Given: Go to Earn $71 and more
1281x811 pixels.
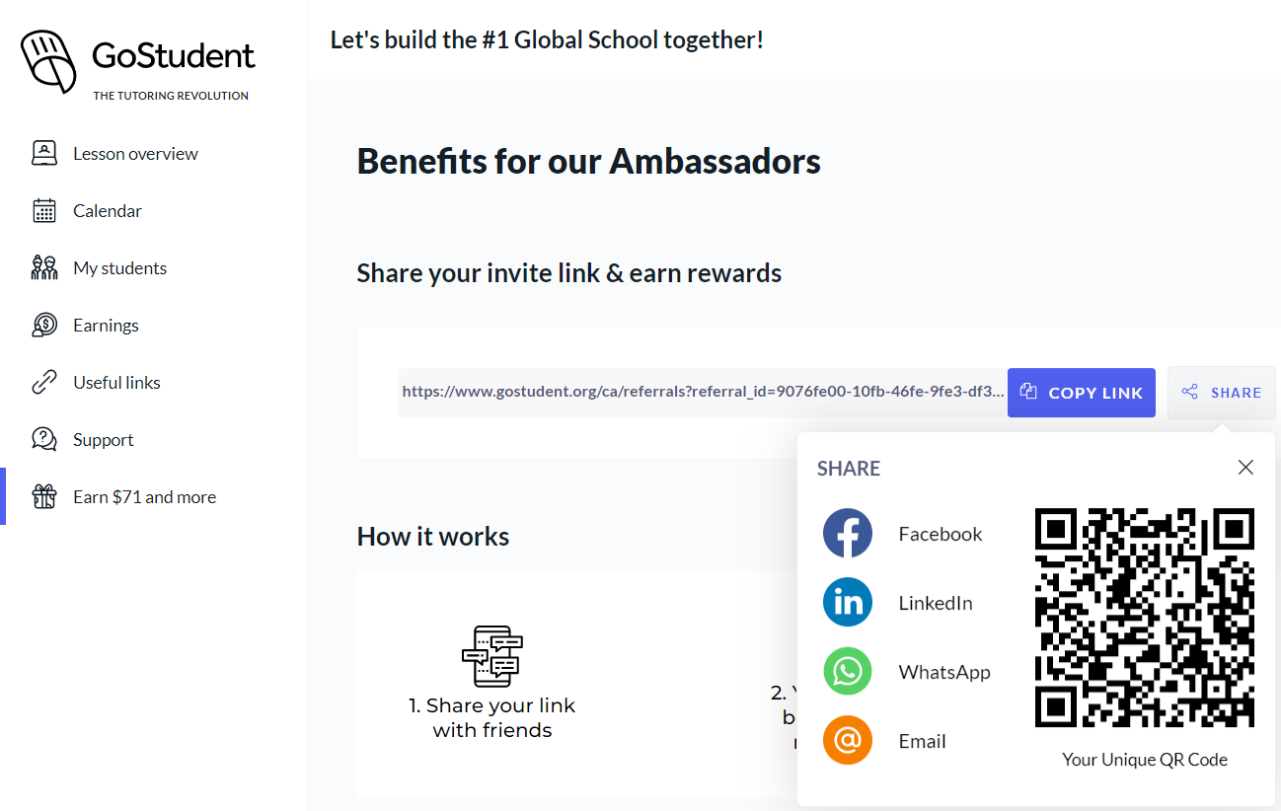Looking at the screenshot, I should tap(144, 497).
